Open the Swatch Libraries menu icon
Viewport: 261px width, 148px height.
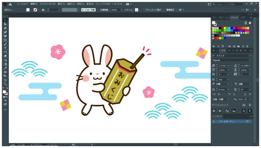[x=214, y=46]
